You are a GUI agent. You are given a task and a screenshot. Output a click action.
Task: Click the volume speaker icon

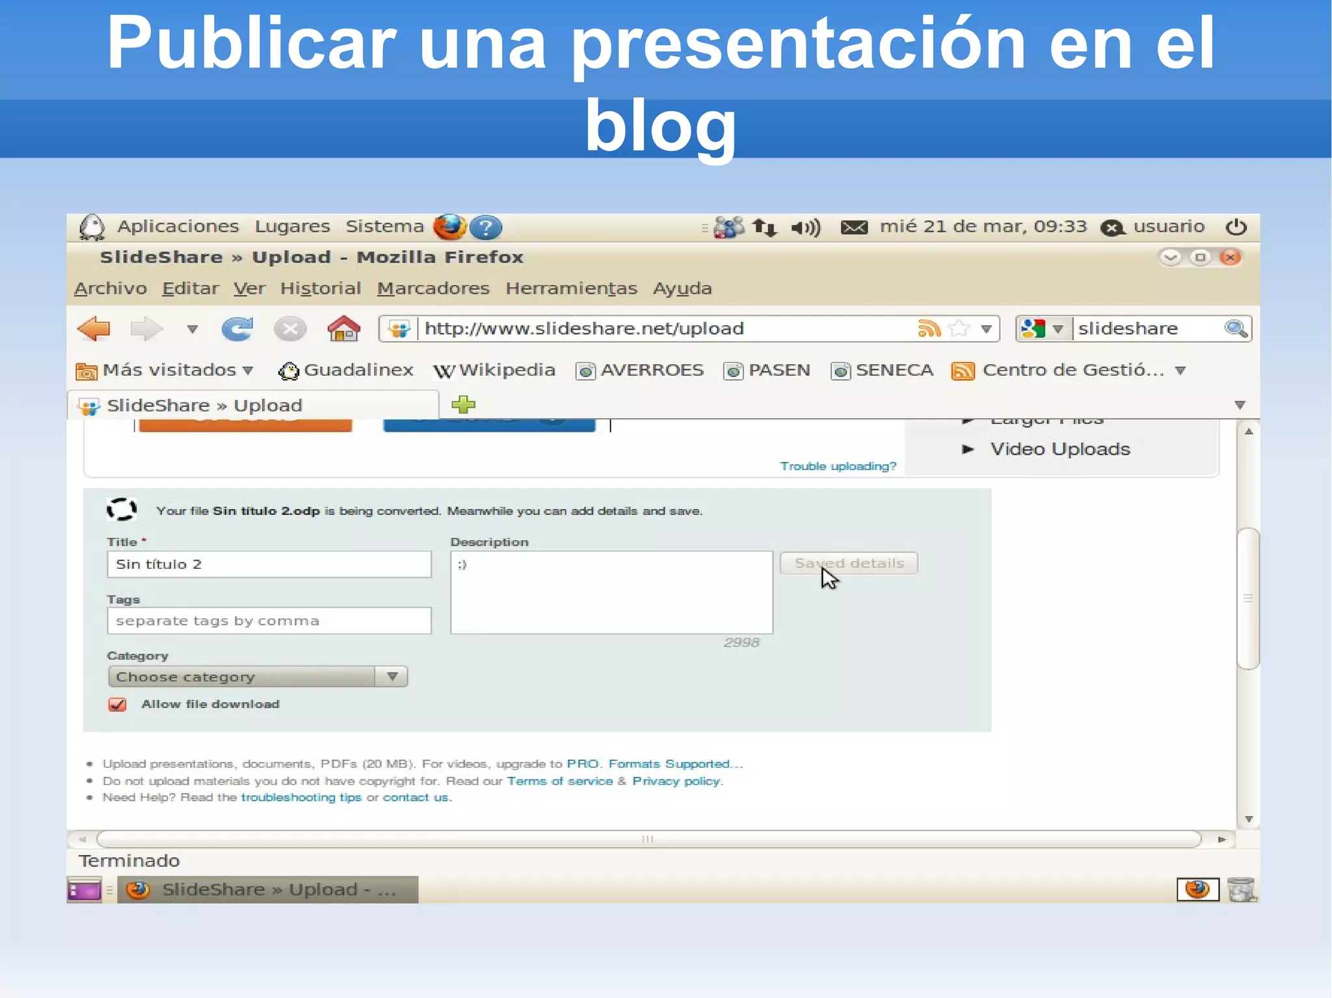pyautogui.click(x=806, y=228)
